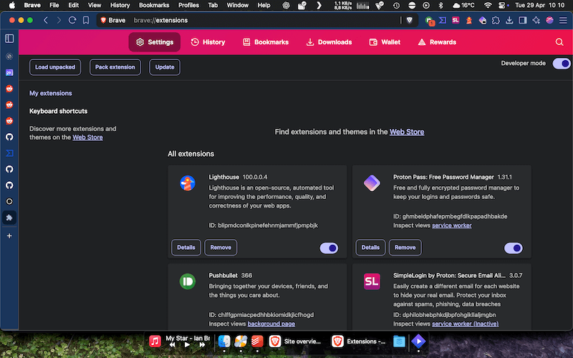Open the Wi-Fi menu bar icon
This screenshot has height=358, width=573.
488,5
